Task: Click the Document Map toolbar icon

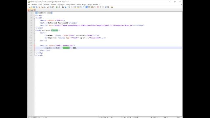Action: click(x=92, y=7)
